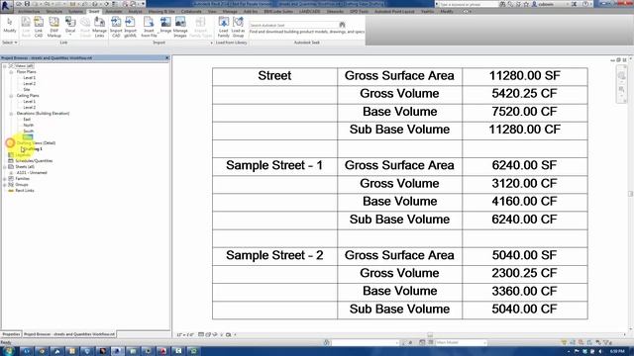Viewport: 634px width, 356px height.
Task: Switch to the Massing & Site tab
Action: tap(161, 12)
